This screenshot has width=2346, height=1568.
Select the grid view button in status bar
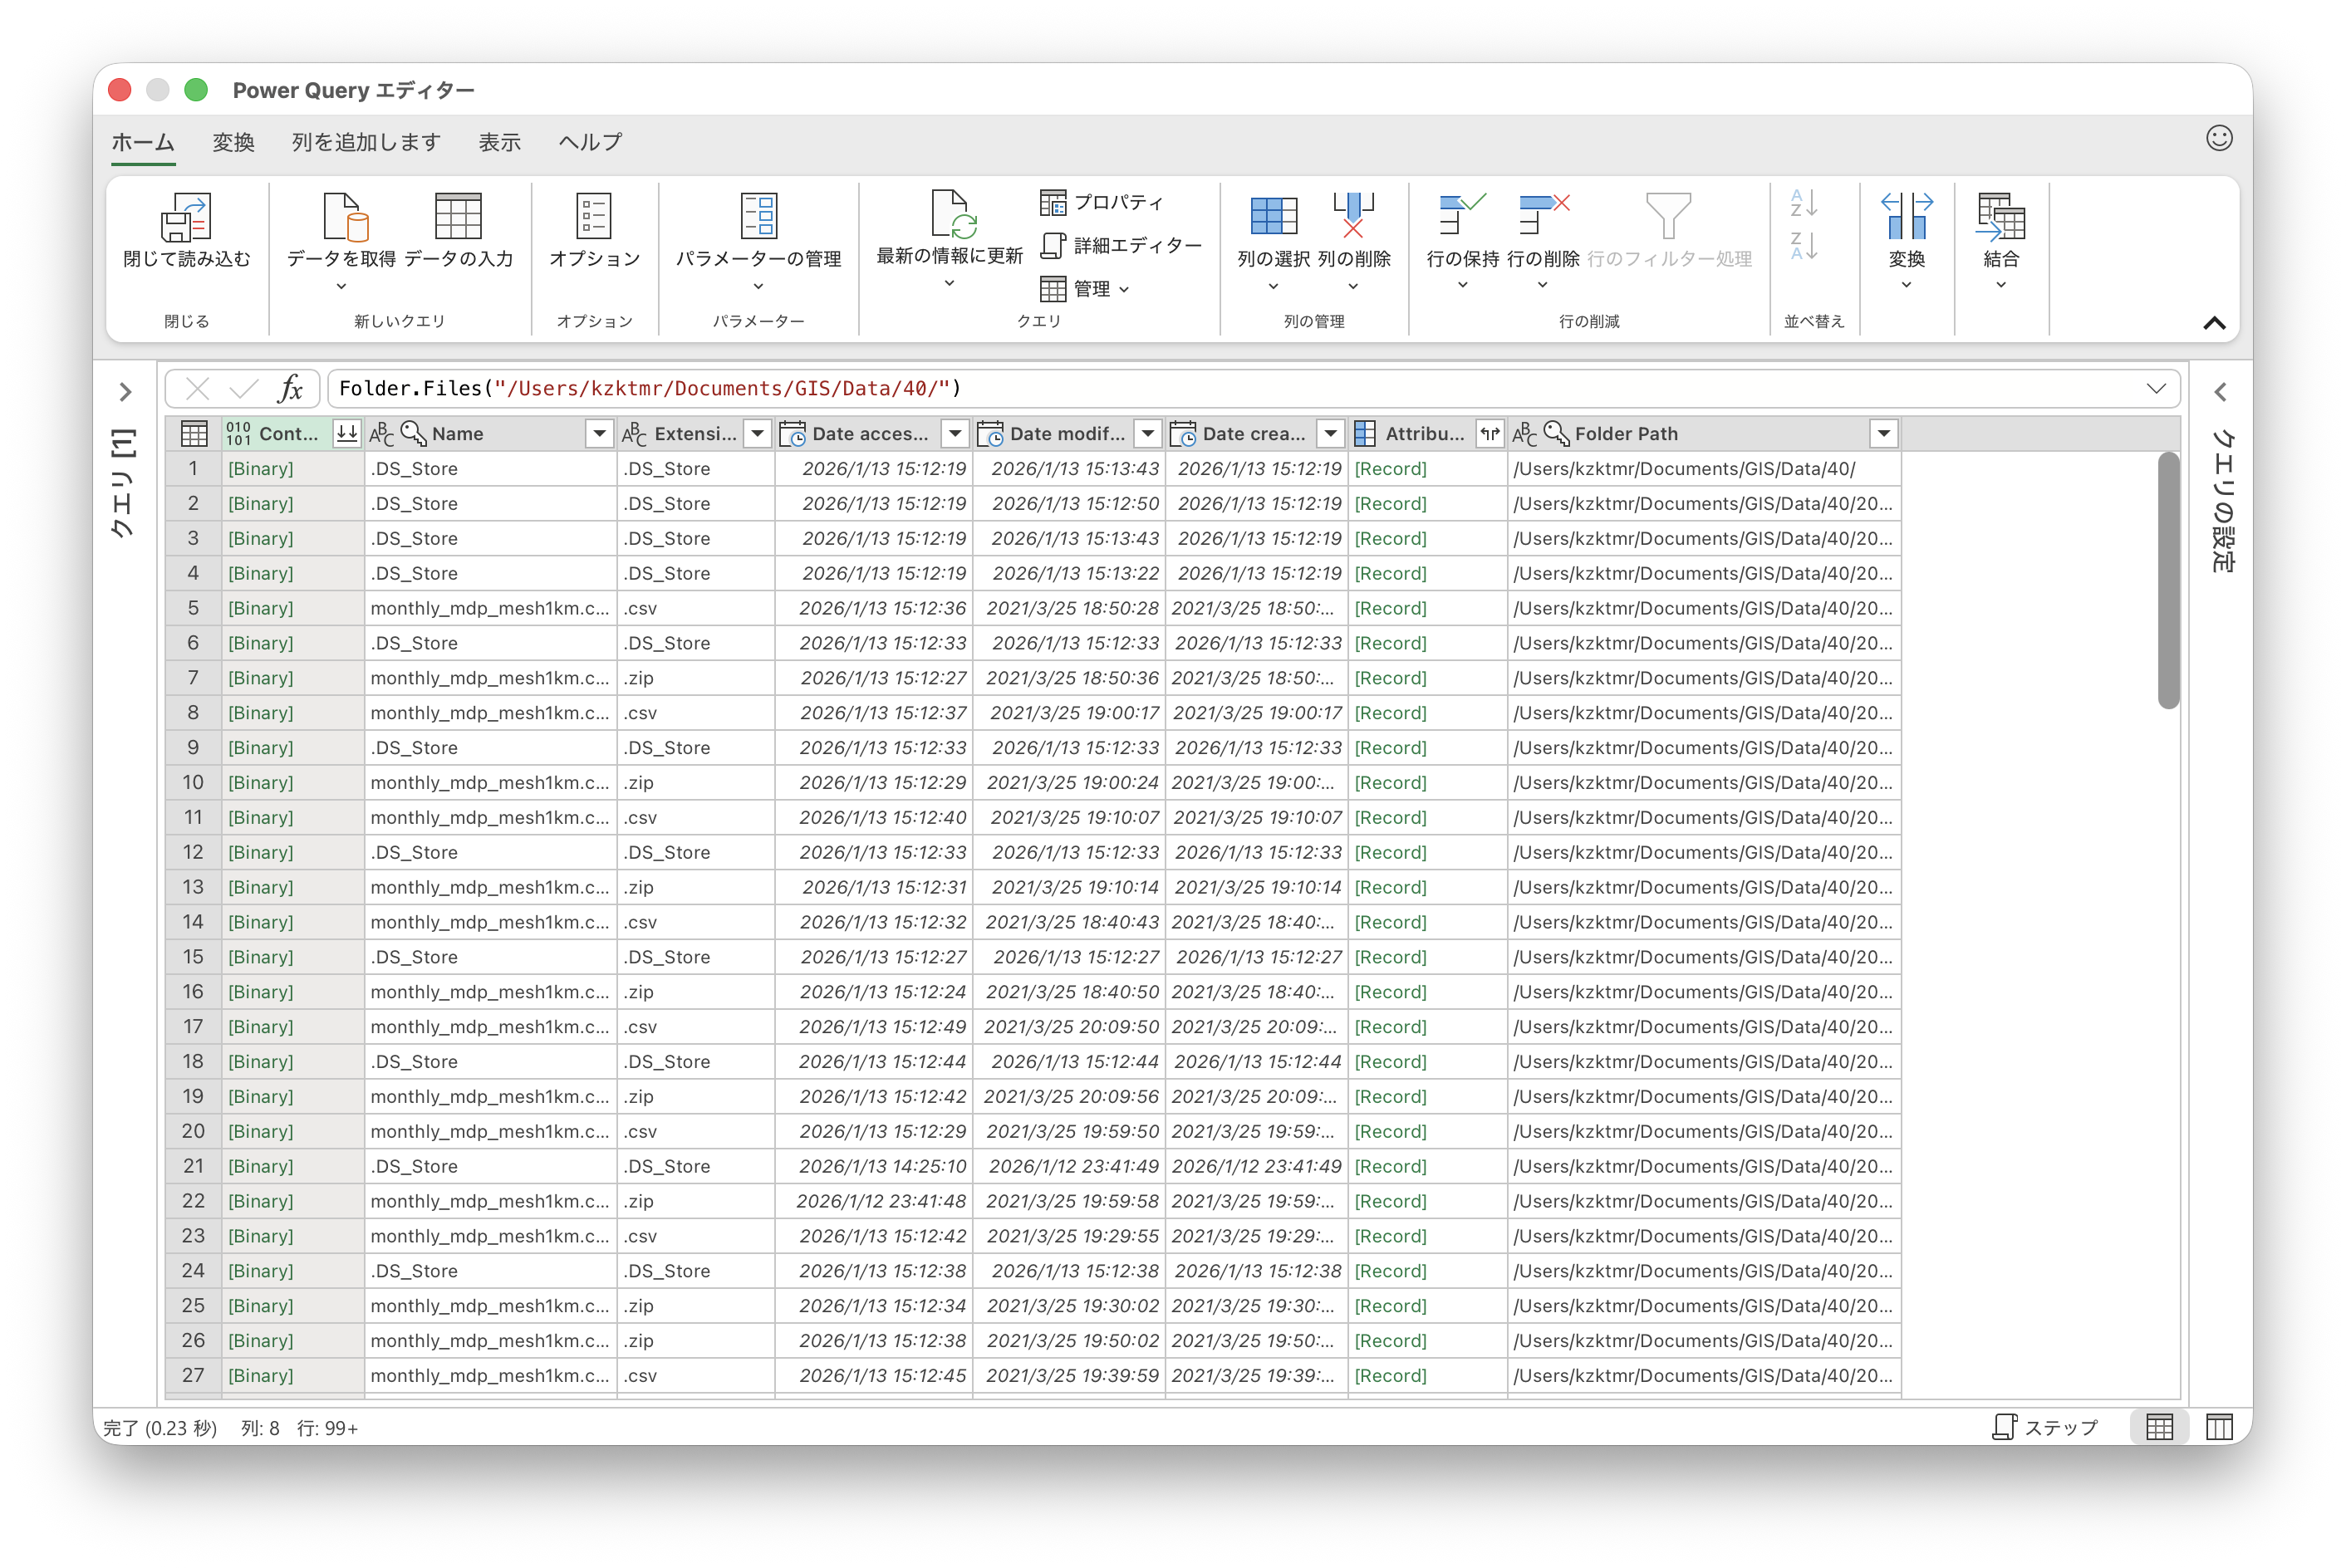[2159, 1427]
